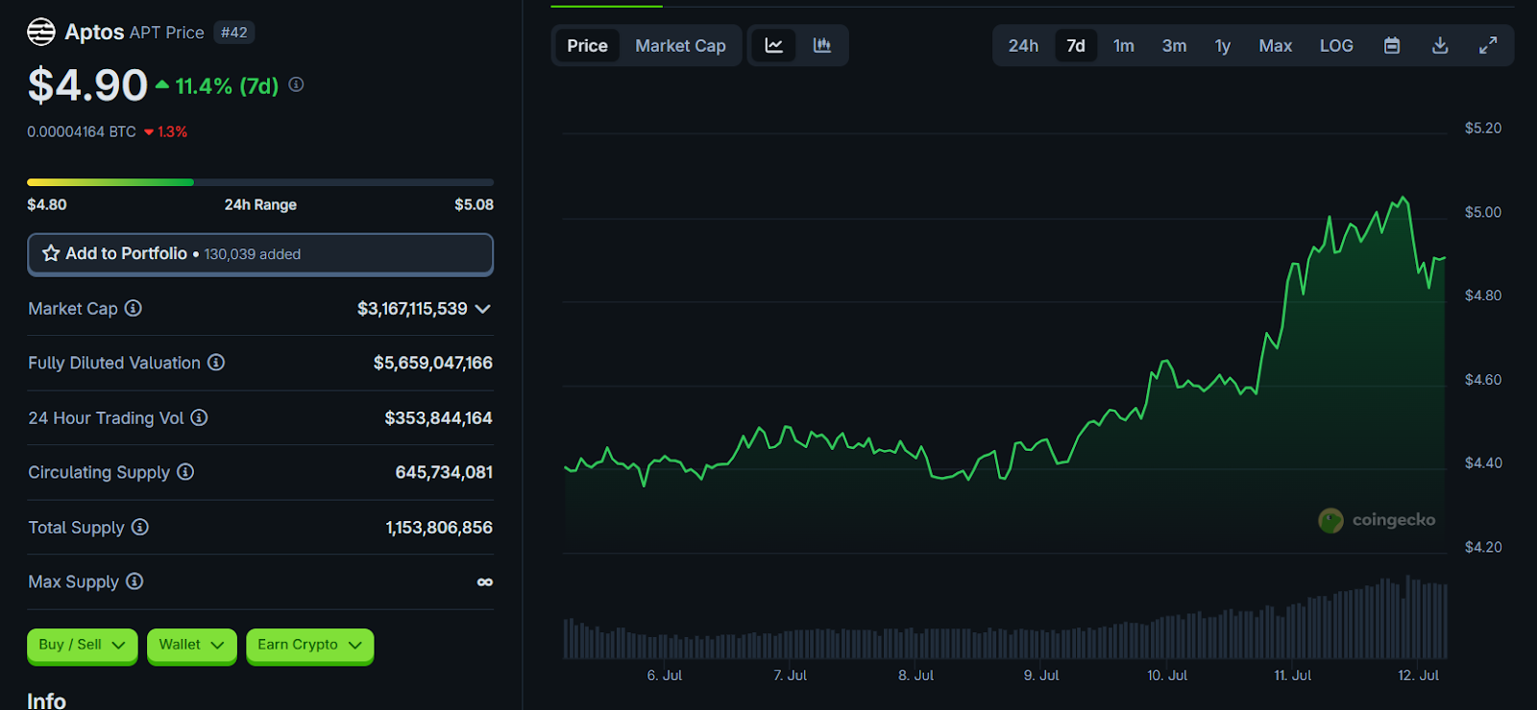Click the Market Cap info icon

(134, 308)
